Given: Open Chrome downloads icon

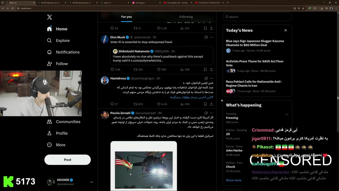Looking at the screenshot, I should click(322, 8).
